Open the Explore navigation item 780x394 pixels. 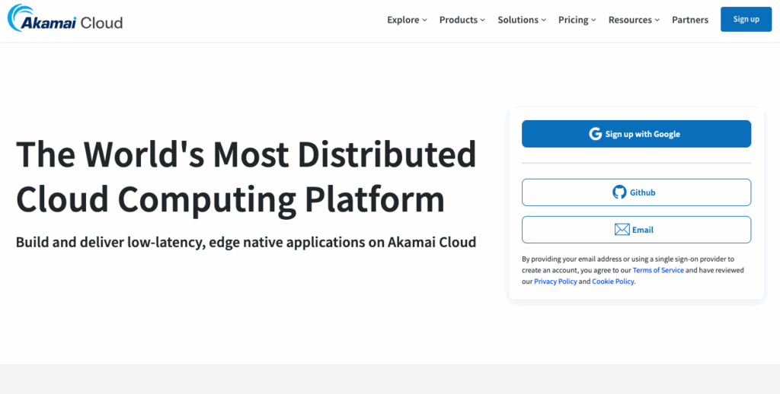[407, 20]
